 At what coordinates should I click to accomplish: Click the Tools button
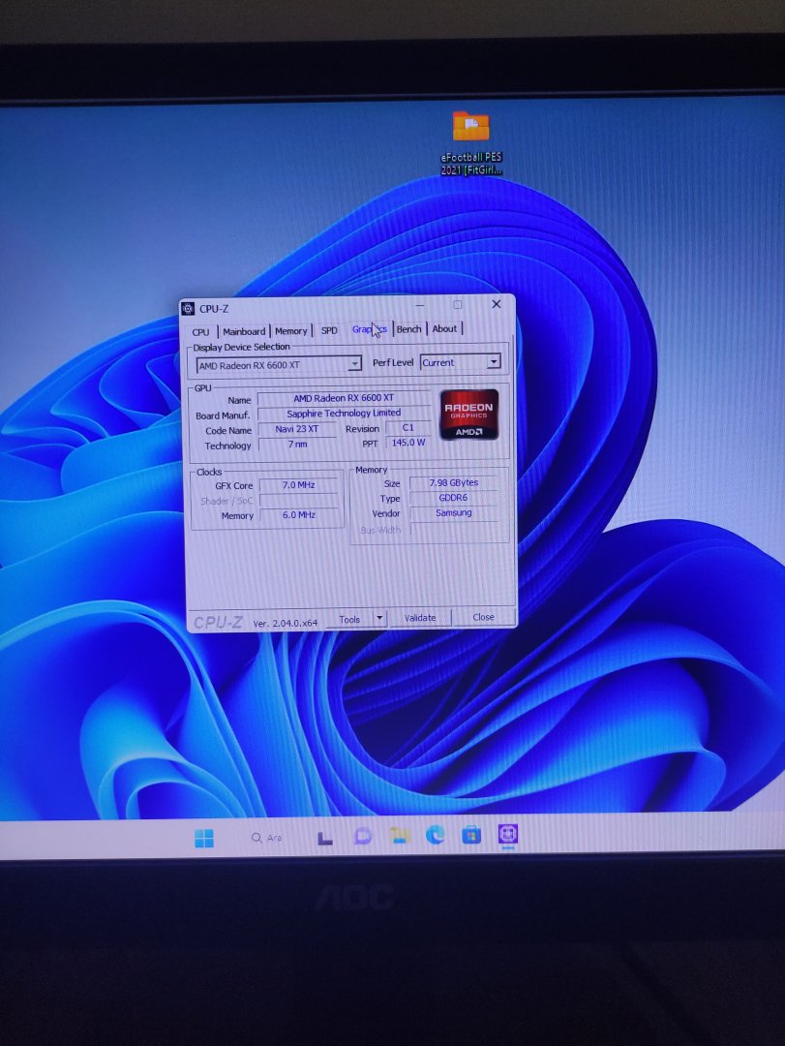349,619
